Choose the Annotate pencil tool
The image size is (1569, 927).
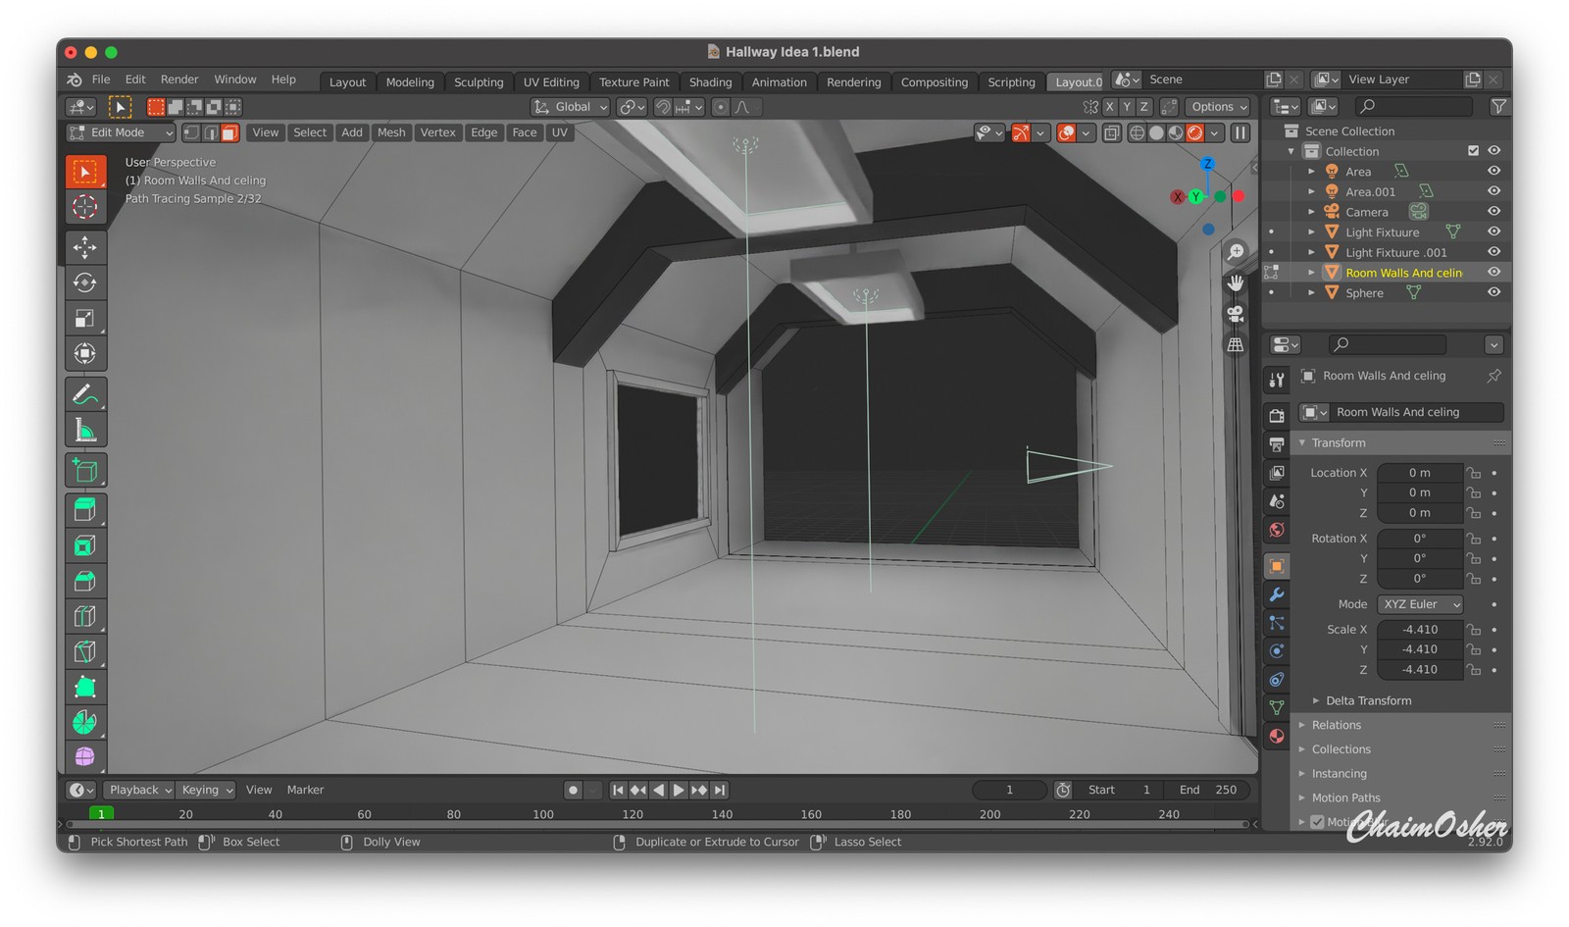(85, 394)
